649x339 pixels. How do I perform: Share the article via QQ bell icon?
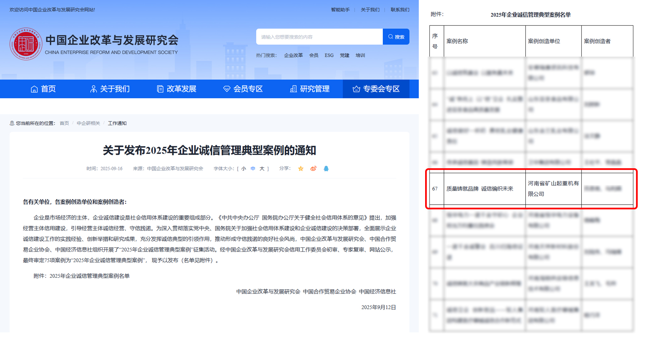(x=326, y=169)
